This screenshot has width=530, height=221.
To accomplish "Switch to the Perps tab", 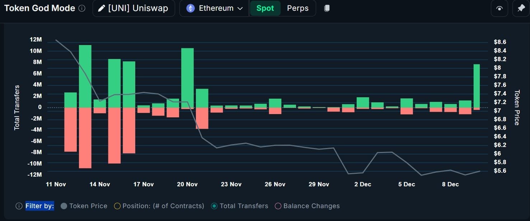I will pos(298,8).
